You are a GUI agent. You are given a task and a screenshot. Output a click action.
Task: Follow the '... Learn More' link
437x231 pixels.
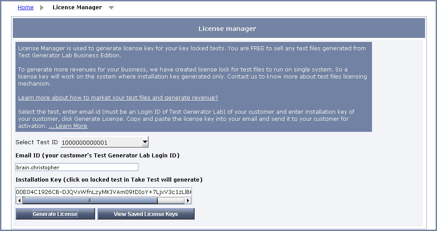[x=68, y=126]
